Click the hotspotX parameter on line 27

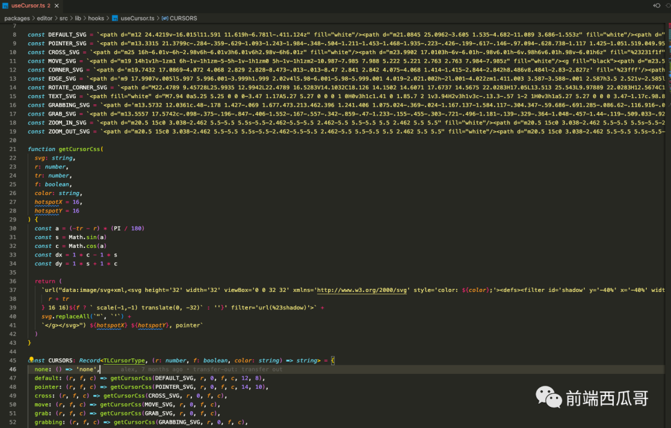48,202
